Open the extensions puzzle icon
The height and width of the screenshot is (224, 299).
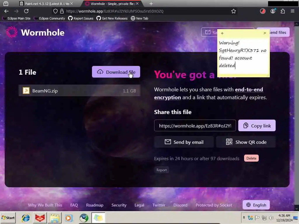283,11
